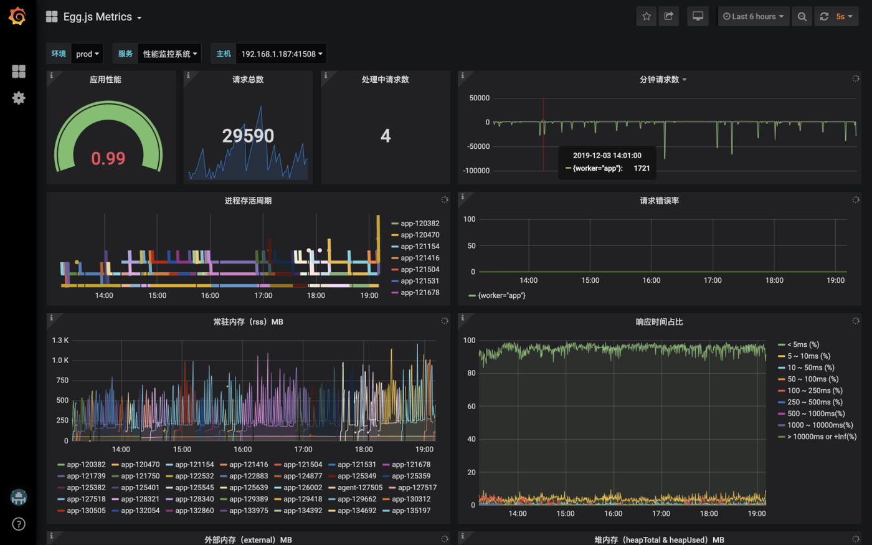Open the 响应时间占比 panel title menu
872x545 pixels.
tap(659, 322)
